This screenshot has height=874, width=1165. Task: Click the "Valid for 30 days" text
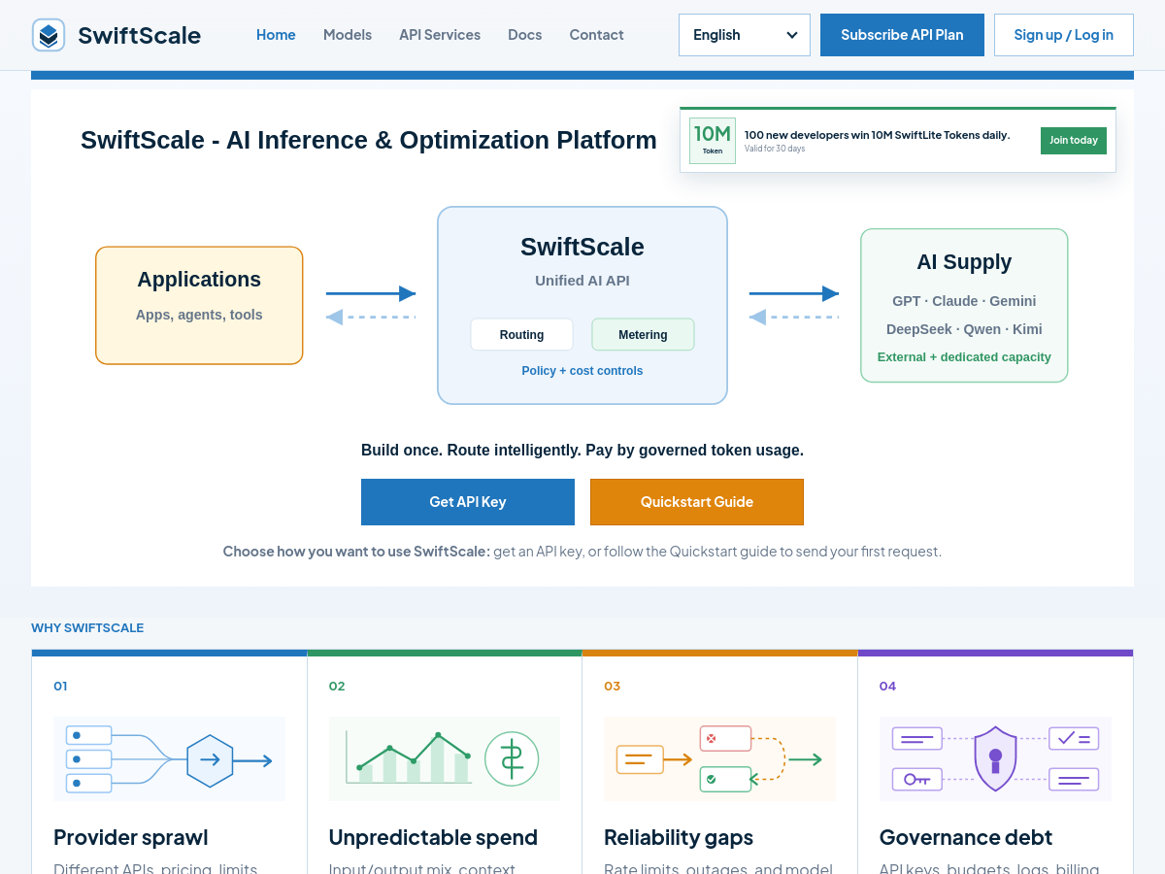pos(775,149)
